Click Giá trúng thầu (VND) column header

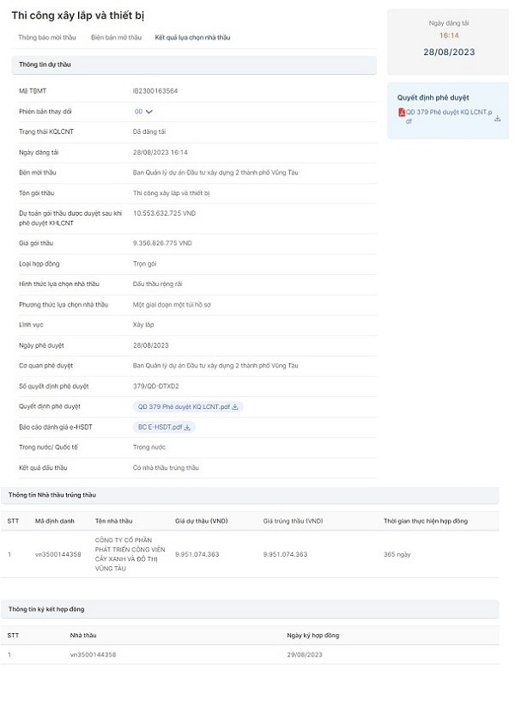(293, 521)
